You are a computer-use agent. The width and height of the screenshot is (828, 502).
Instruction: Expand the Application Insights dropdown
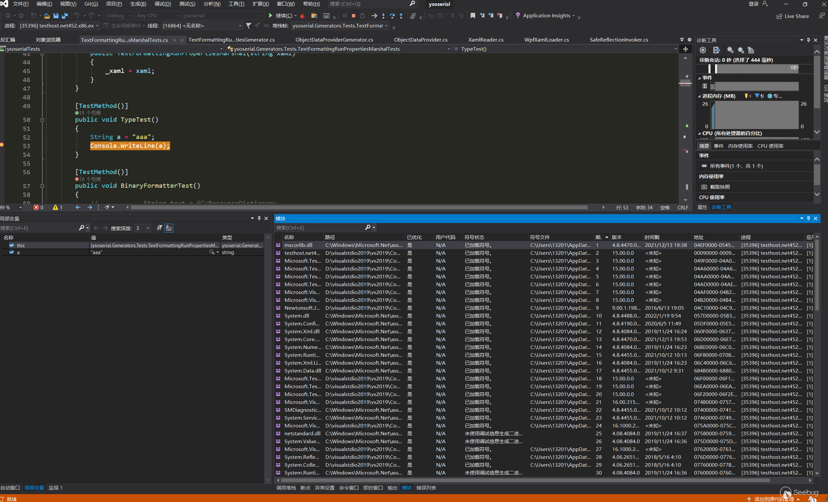pos(573,16)
